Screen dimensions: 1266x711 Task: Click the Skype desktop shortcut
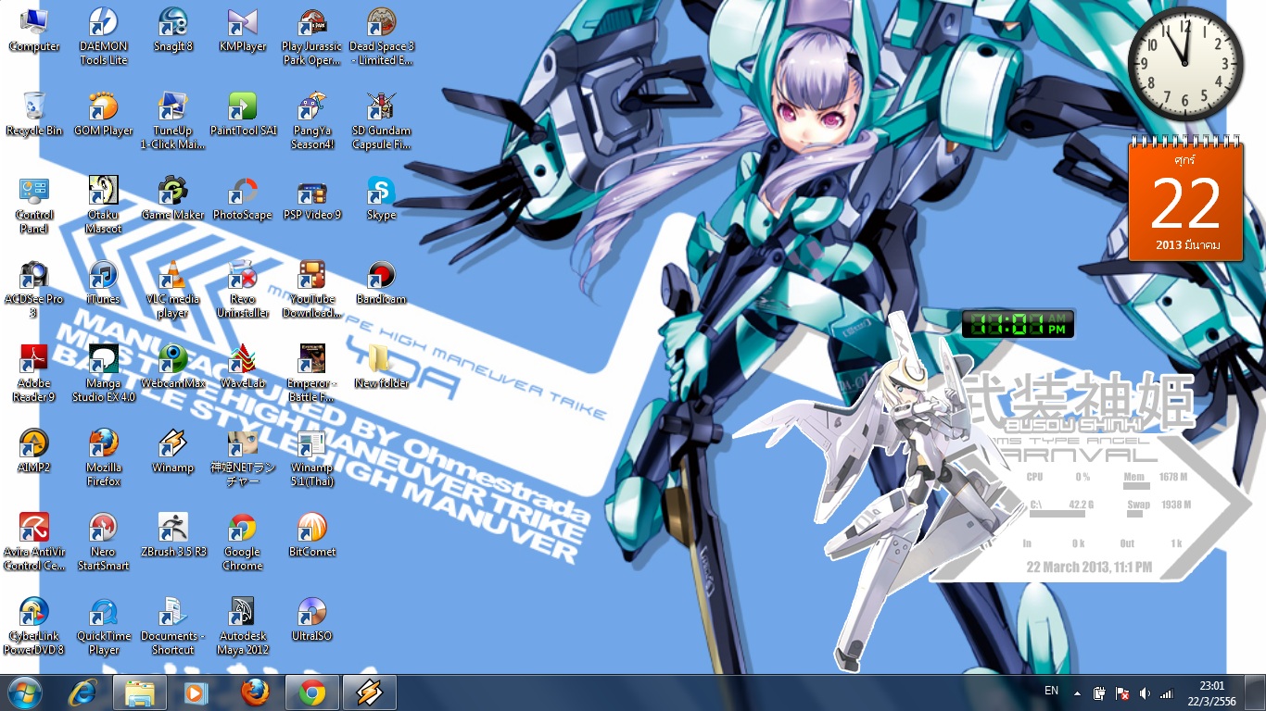tap(382, 199)
